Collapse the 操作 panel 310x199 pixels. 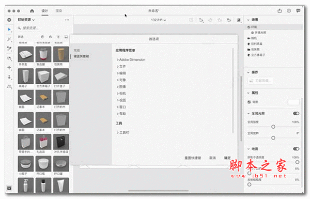[249, 72]
